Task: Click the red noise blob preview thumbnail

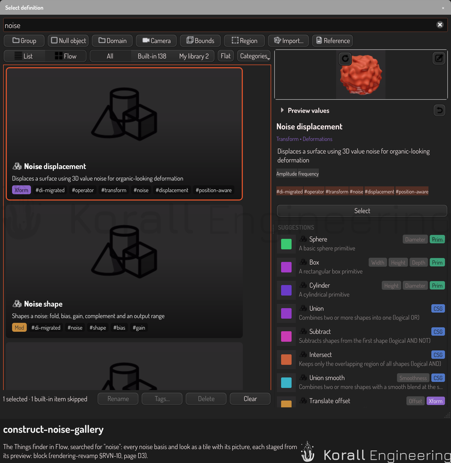Action: [361, 75]
